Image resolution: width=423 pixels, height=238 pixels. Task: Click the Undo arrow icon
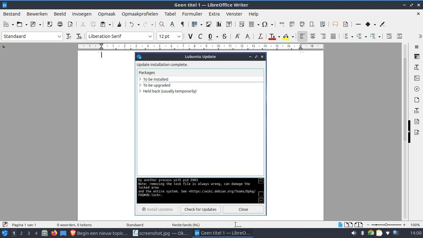coord(132,24)
